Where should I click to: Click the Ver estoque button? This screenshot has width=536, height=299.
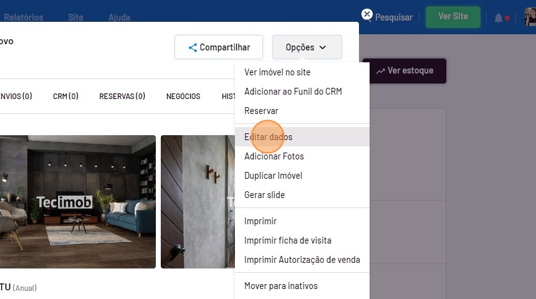point(404,71)
